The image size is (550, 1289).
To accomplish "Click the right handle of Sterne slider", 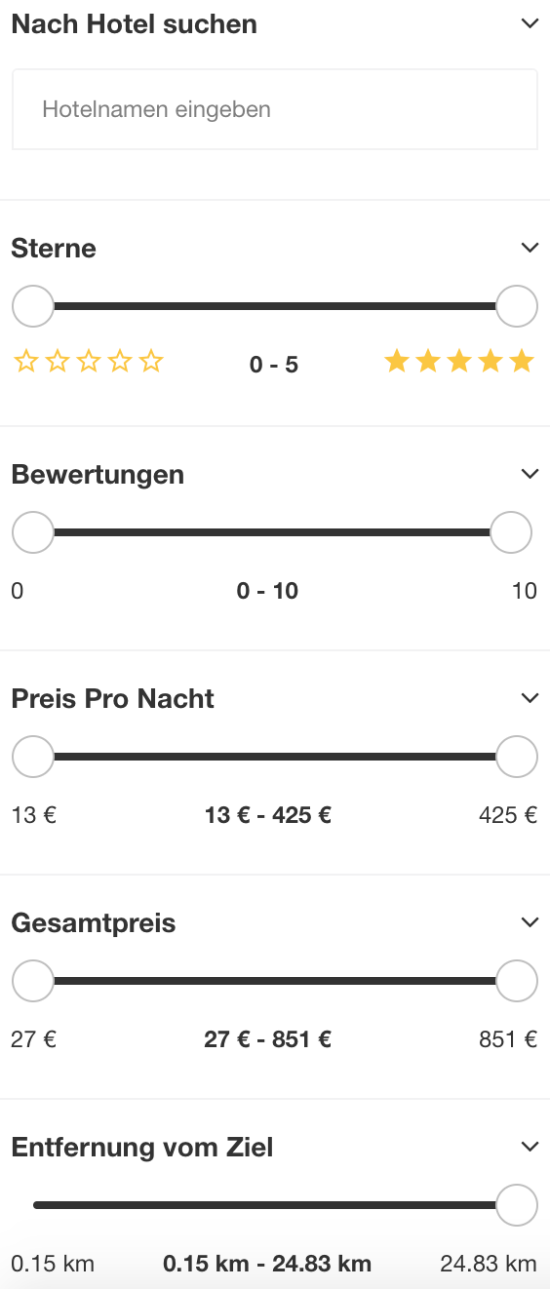I will (x=517, y=306).
